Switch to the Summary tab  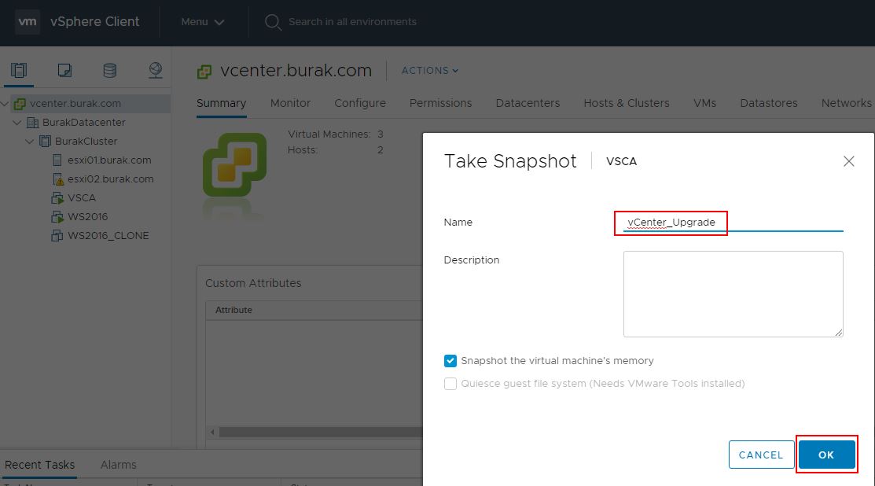pos(221,103)
